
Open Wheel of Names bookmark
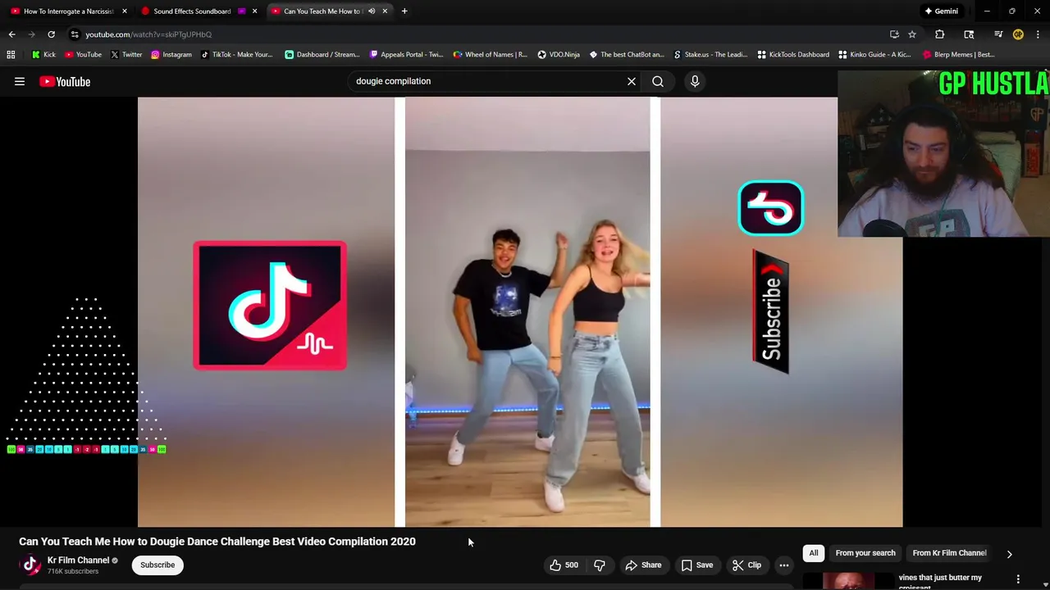(x=491, y=54)
